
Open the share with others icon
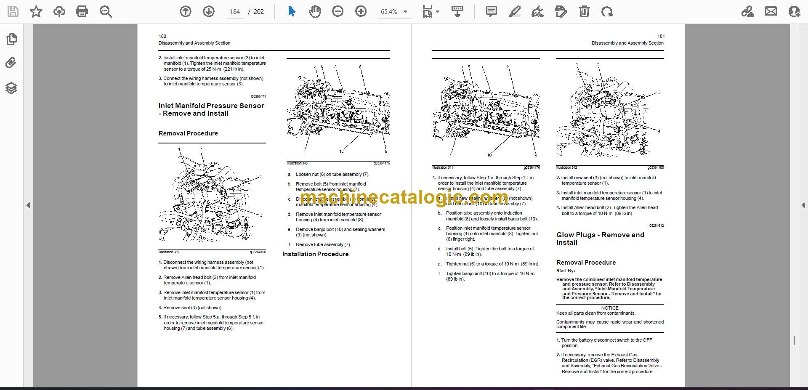click(x=794, y=11)
